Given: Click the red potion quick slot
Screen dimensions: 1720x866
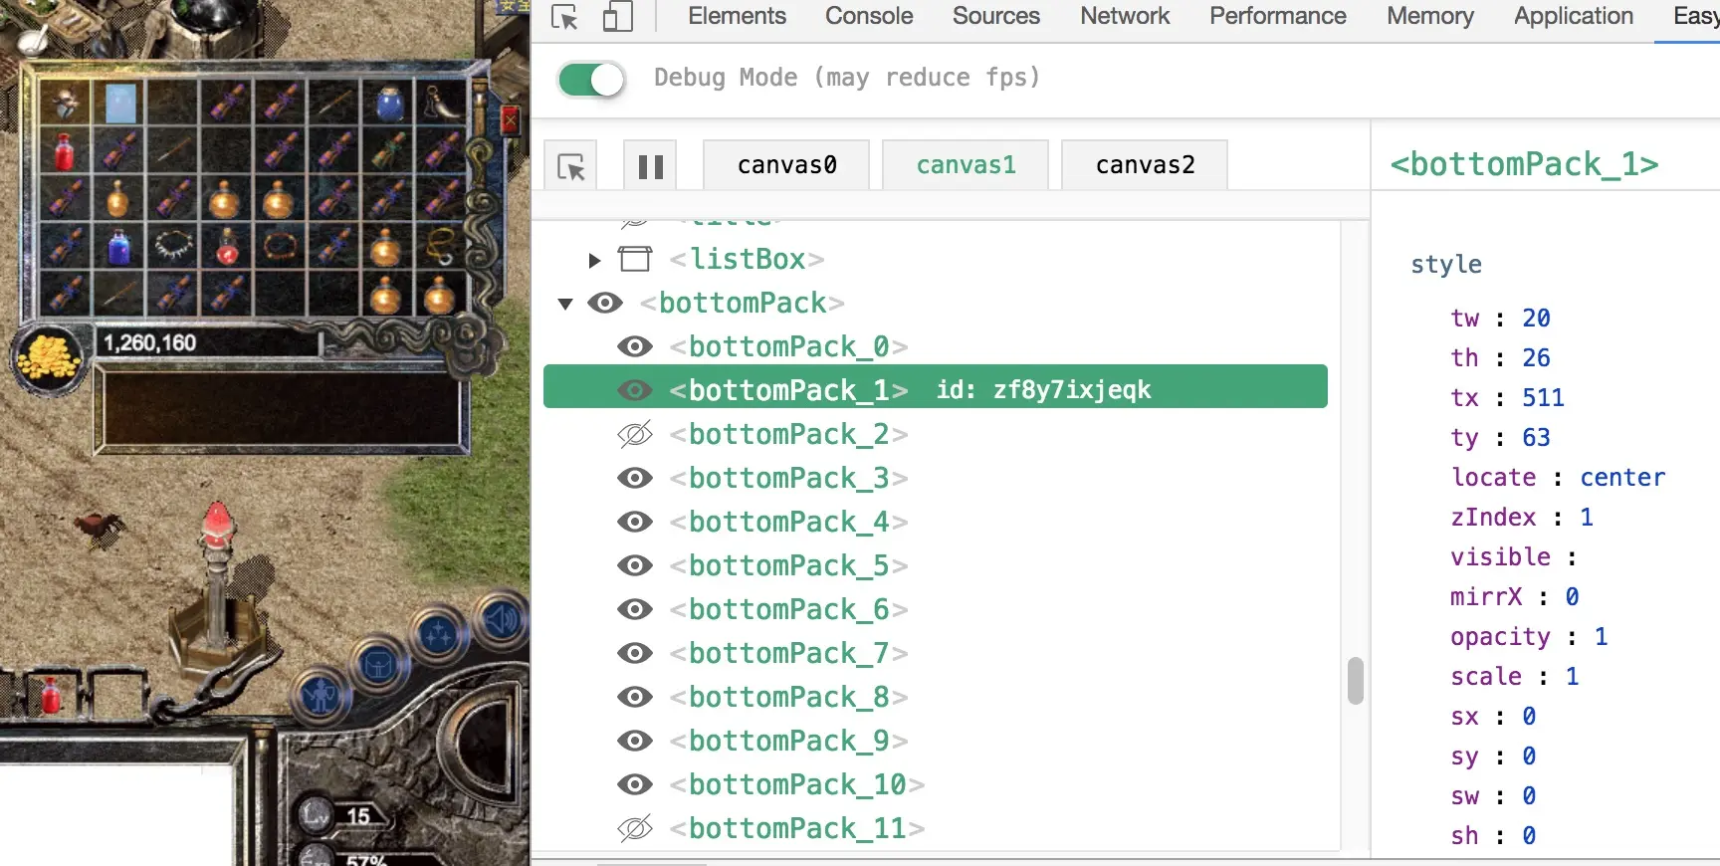Looking at the screenshot, I should pyautogui.click(x=50, y=694).
